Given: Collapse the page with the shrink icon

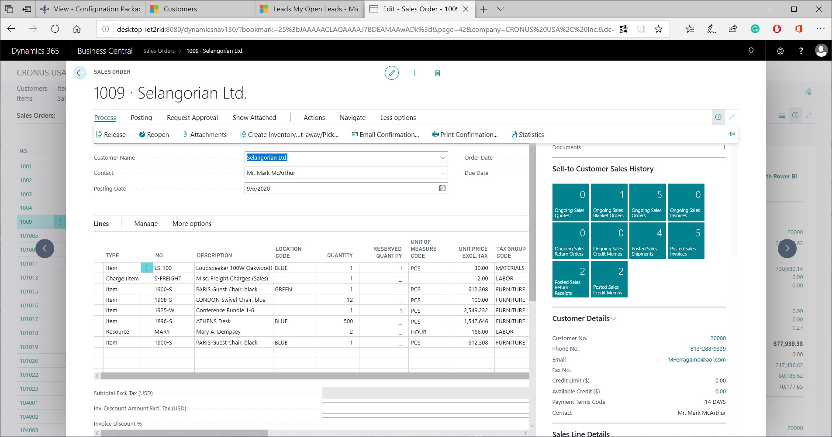Looking at the screenshot, I should coord(732,117).
